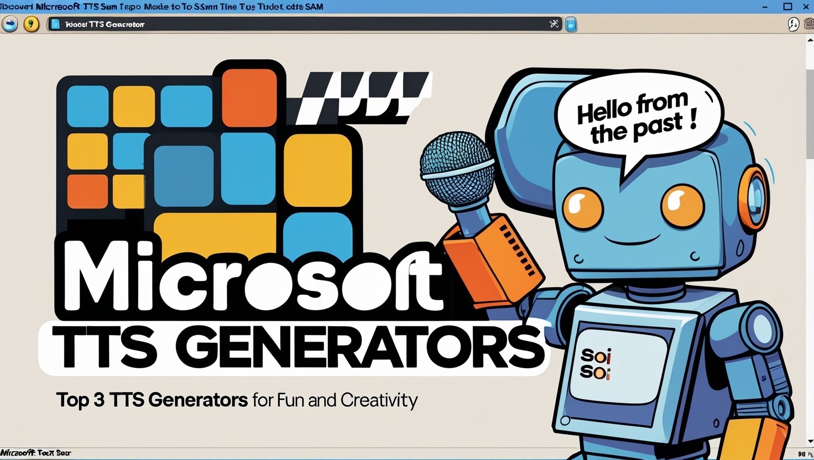Click the status bar text at bottom left
814x460 pixels.
click(x=36, y=453)
